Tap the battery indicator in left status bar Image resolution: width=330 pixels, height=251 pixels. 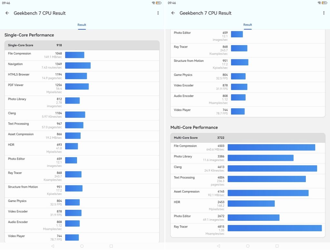tap(159, 3)
